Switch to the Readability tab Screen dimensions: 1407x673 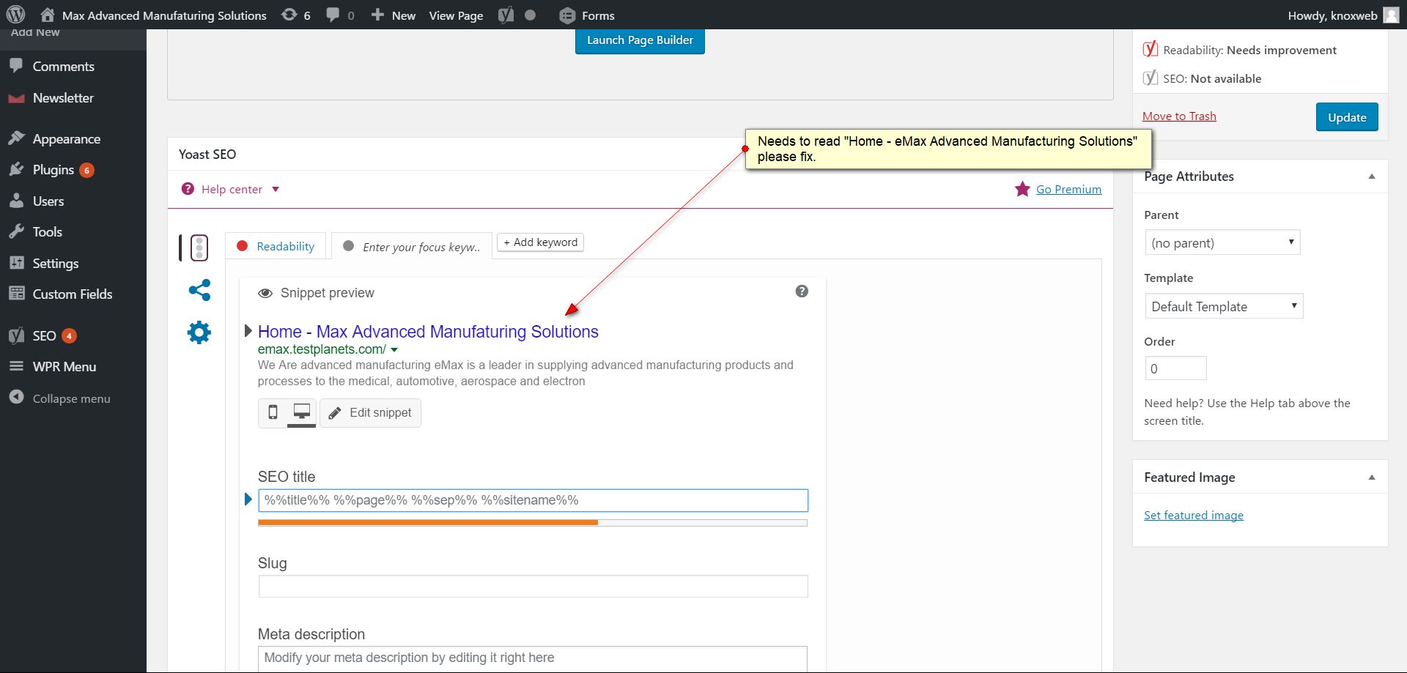(x=277, y=247)
